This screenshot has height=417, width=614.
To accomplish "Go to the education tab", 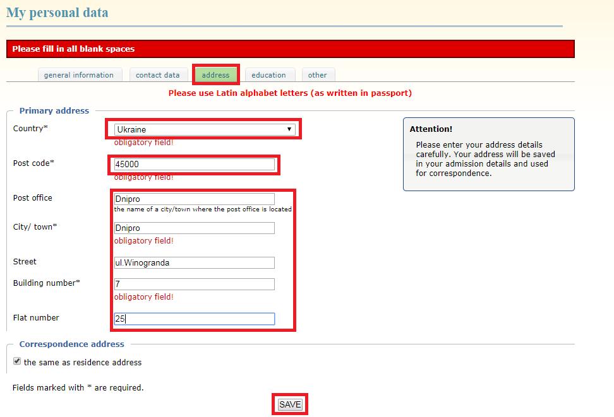I will coord(269,74).
